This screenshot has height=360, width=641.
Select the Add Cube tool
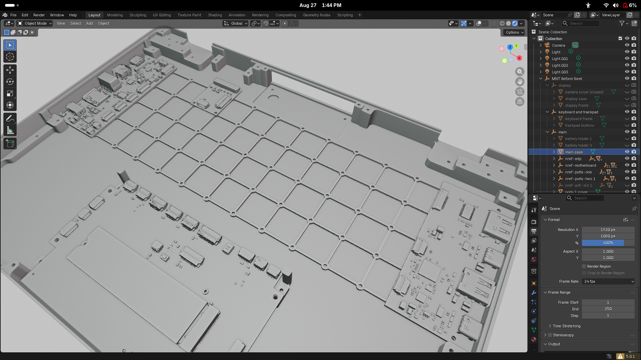tap(10, 144)
